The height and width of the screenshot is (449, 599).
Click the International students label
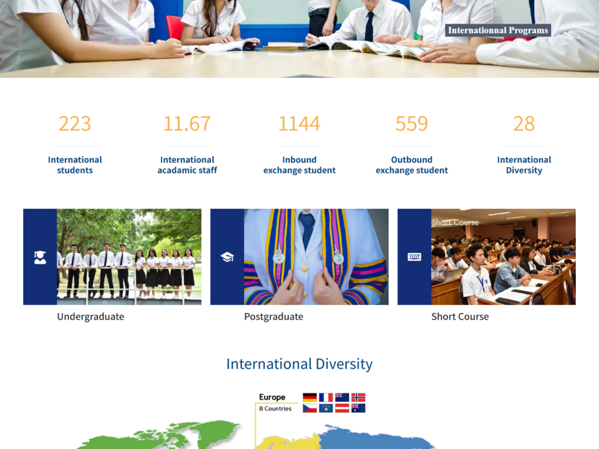(75, 165)
